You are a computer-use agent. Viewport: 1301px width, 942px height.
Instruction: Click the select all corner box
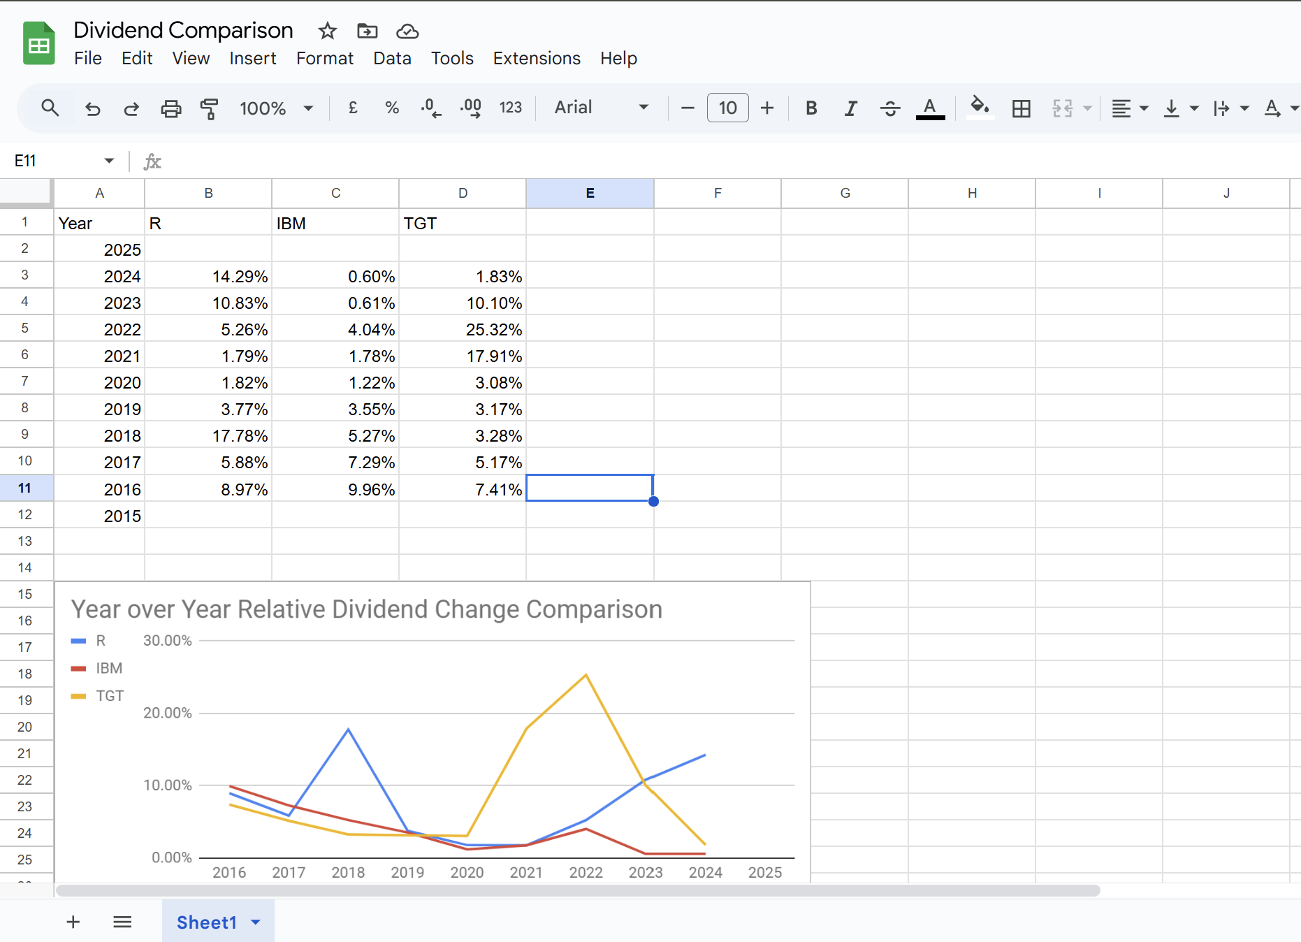coord(26,193)
